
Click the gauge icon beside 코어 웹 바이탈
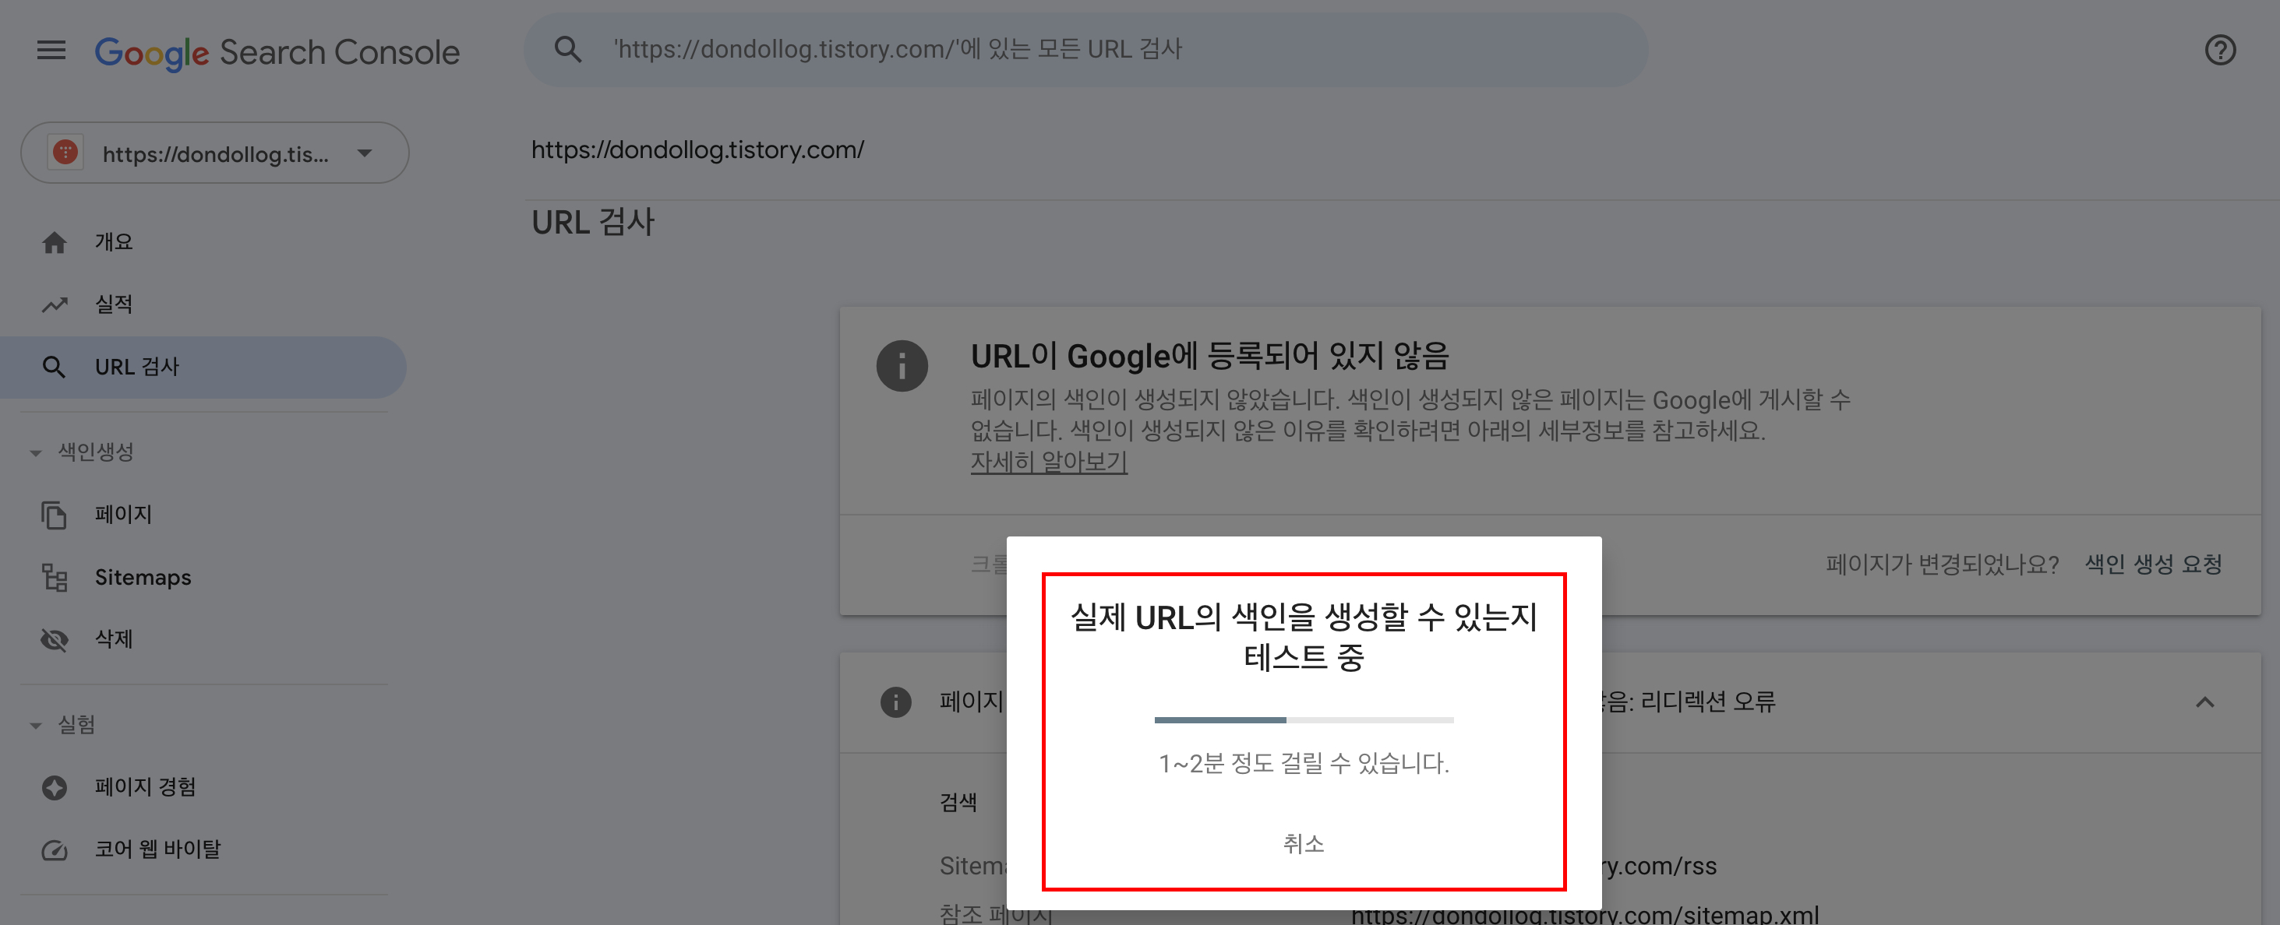coord(54,851)
